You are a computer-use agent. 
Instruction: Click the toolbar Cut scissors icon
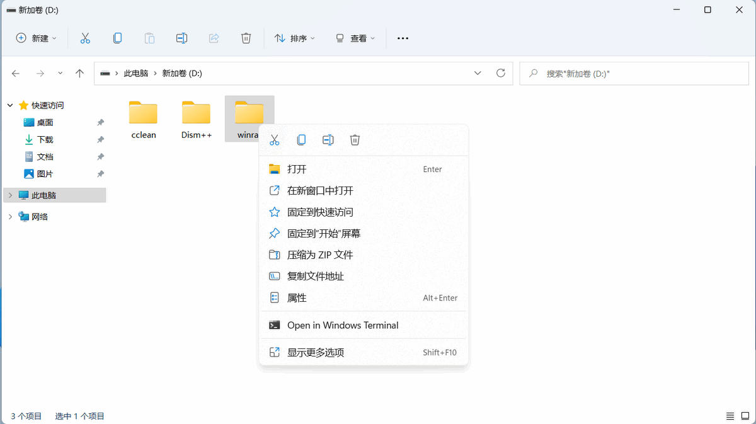click(85, 38)
